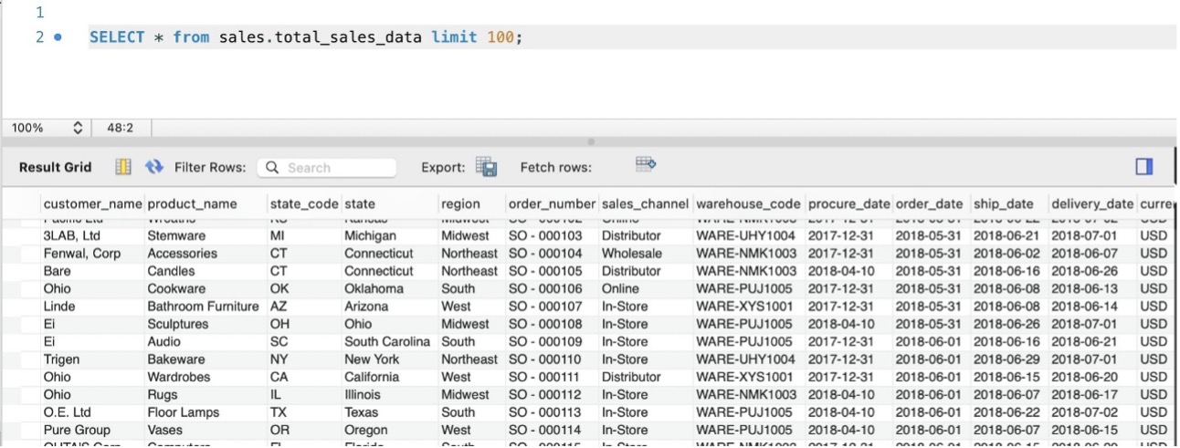
Task: Click the 'Bakeware' product cell
Action: click(x=176, y=359)
